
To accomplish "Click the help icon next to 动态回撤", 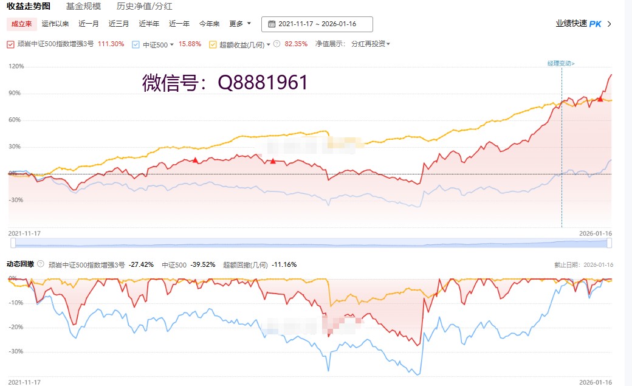I will 41,264.
